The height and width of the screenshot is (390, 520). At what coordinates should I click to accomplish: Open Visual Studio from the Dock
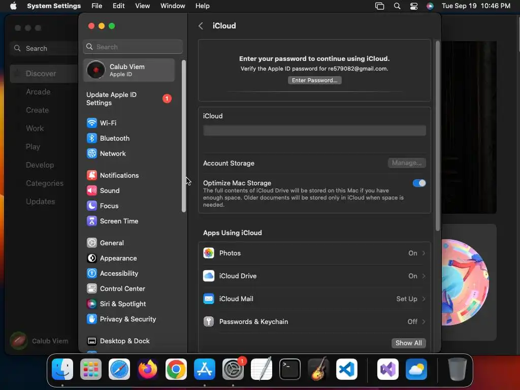pos(388,369)
